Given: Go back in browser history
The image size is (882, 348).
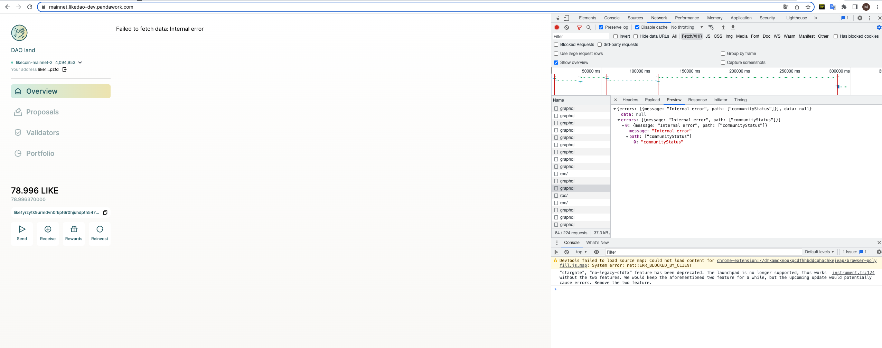Looking at the screenshot, I should (8, 7).
